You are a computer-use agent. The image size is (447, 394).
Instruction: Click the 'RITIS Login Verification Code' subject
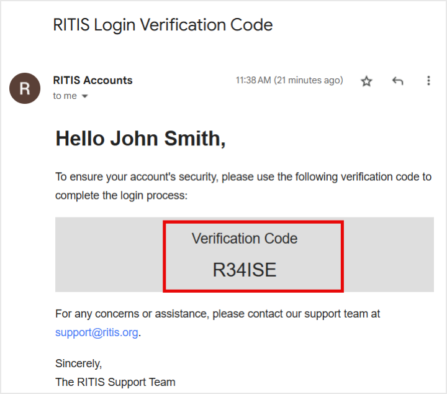click(x=163, y=25)
